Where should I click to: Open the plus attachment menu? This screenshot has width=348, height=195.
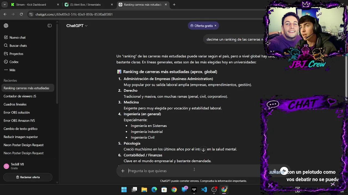tap(123, 171)
